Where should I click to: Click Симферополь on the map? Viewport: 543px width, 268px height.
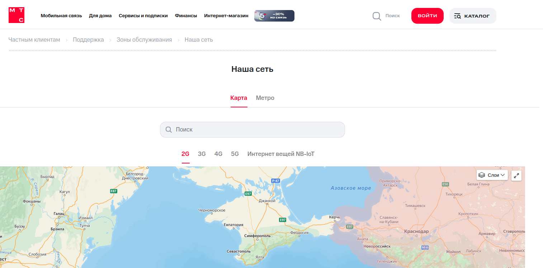point(257,236)
